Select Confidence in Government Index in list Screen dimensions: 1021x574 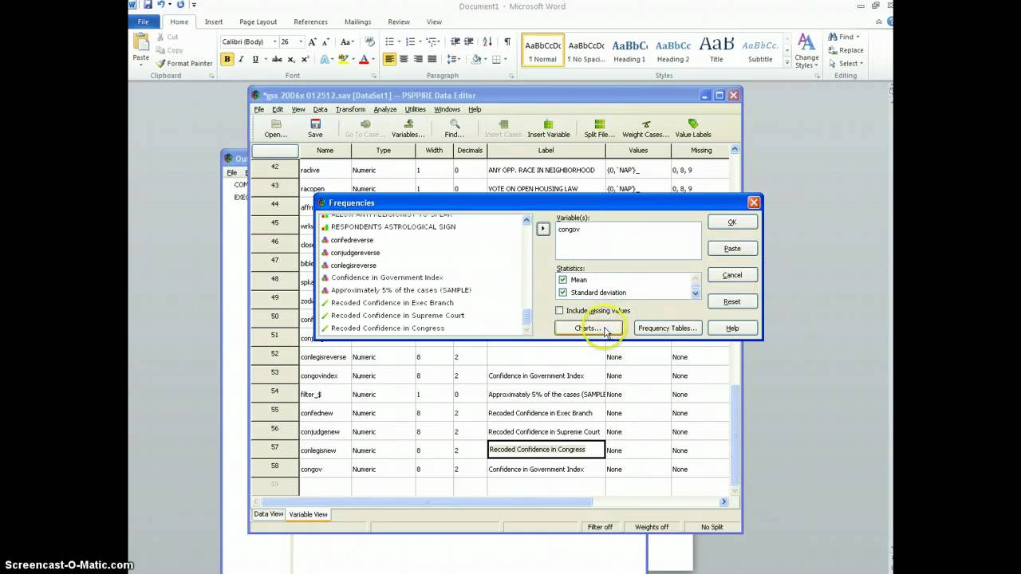point(387,277)
